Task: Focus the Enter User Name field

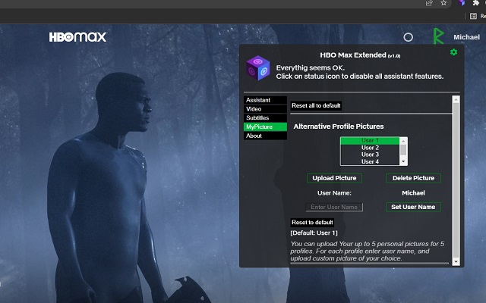Action: pos(334,207)
